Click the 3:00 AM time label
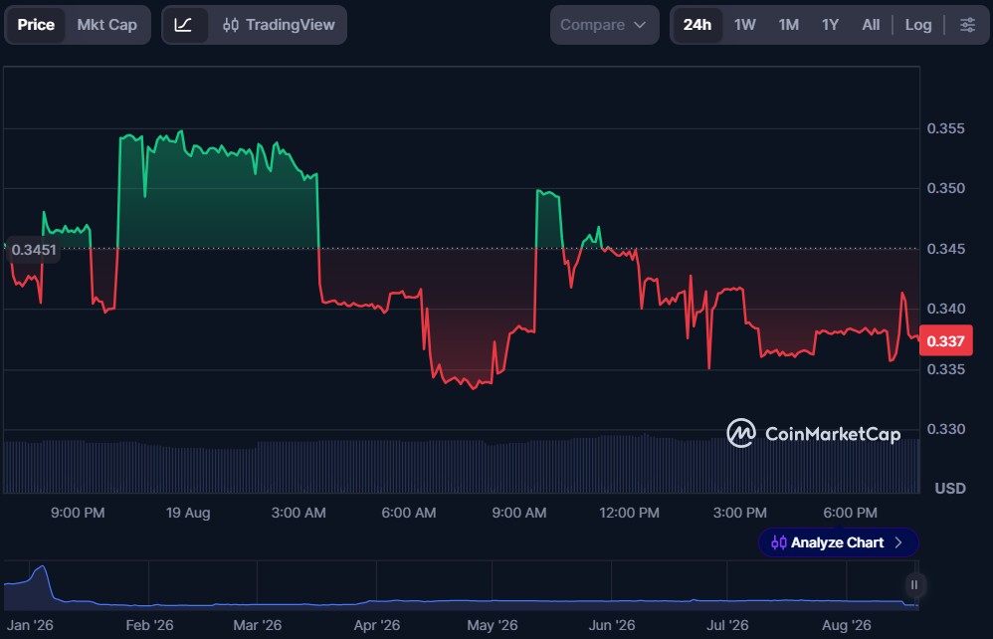The height and width of the screenshot is (639, 993). click(x=298, y=513)
